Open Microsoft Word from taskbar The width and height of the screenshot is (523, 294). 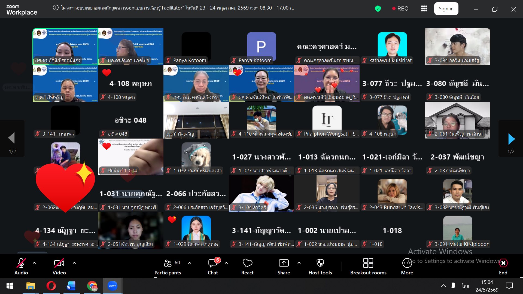click(71, 286)
